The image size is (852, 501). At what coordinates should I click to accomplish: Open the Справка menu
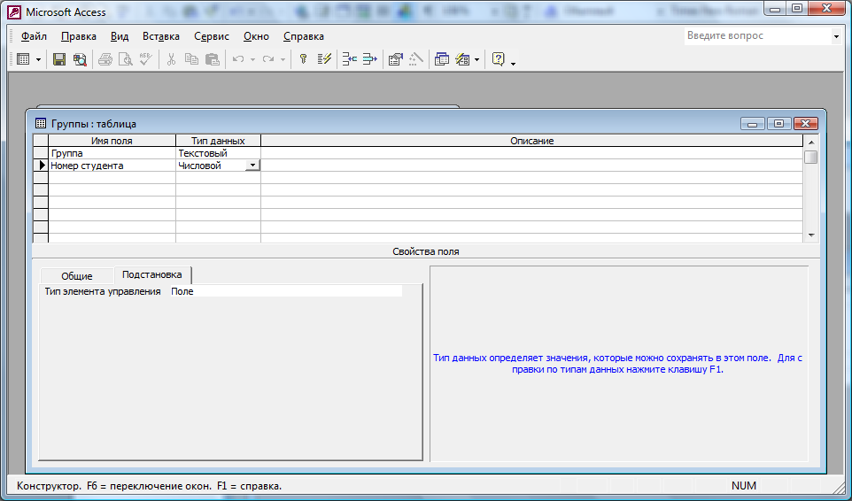tap(303, 36)
